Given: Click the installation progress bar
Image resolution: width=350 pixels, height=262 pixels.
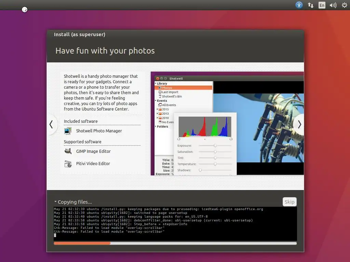Looking at the screenshot, I should 175,243.
